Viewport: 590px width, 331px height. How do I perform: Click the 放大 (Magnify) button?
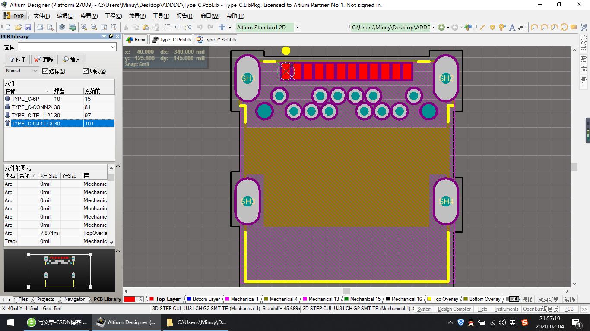coord(72,59)
